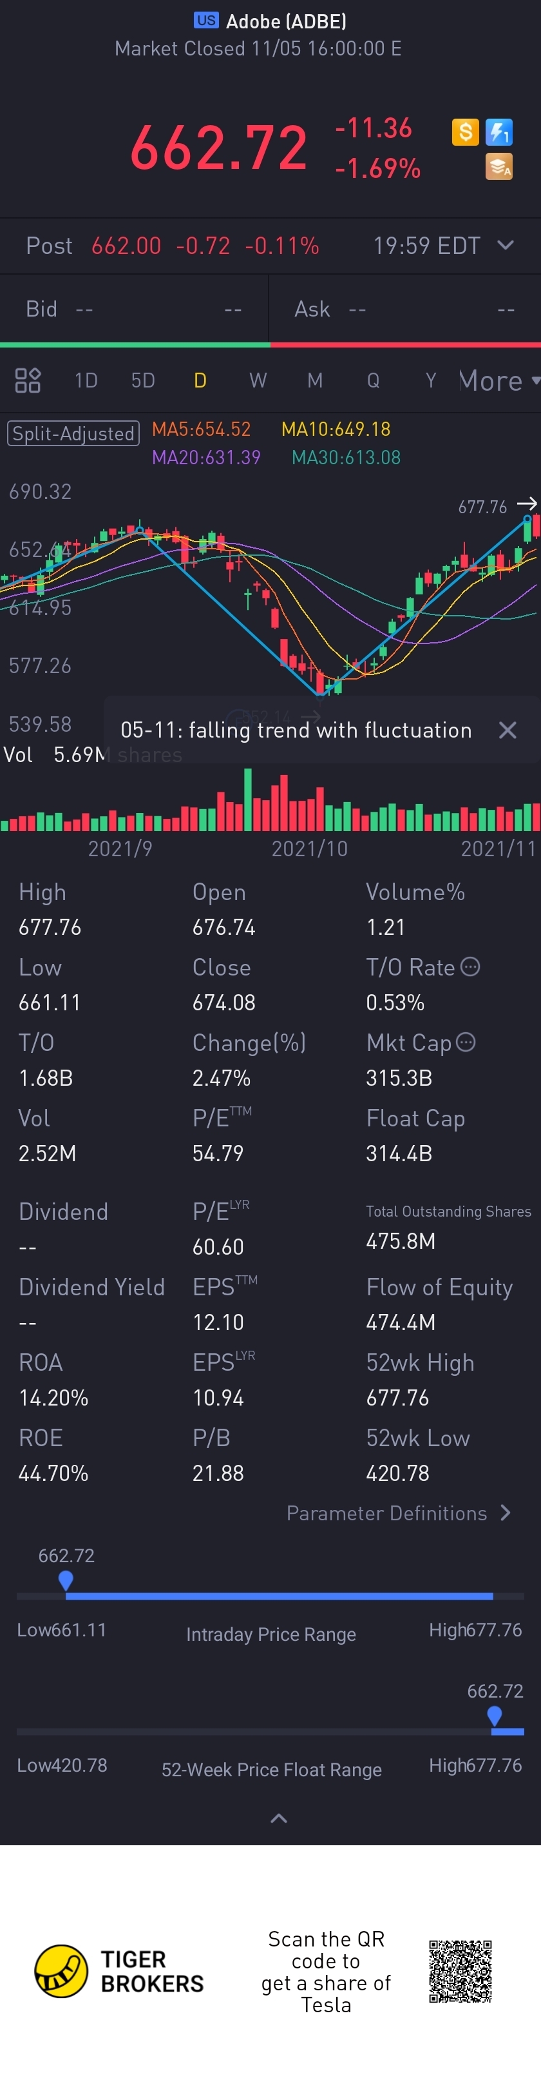Open Parameter Definitions link
Screen dimensions: 541x2098
399,1513
